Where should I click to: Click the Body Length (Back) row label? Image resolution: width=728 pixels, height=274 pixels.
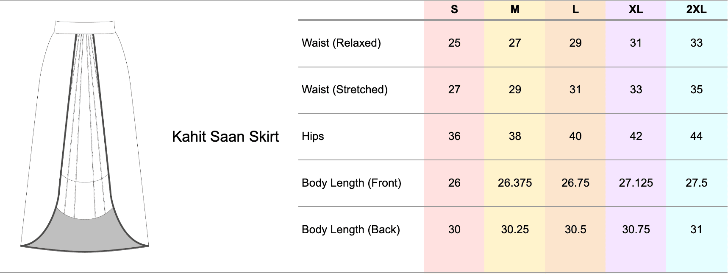pyautogui.click(x=351, y=229)
